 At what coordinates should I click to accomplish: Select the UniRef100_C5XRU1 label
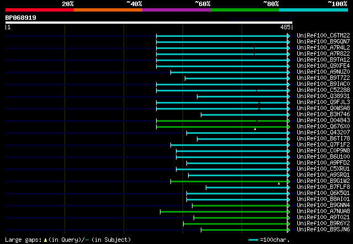pyautogui.click(x=323, y=169)
